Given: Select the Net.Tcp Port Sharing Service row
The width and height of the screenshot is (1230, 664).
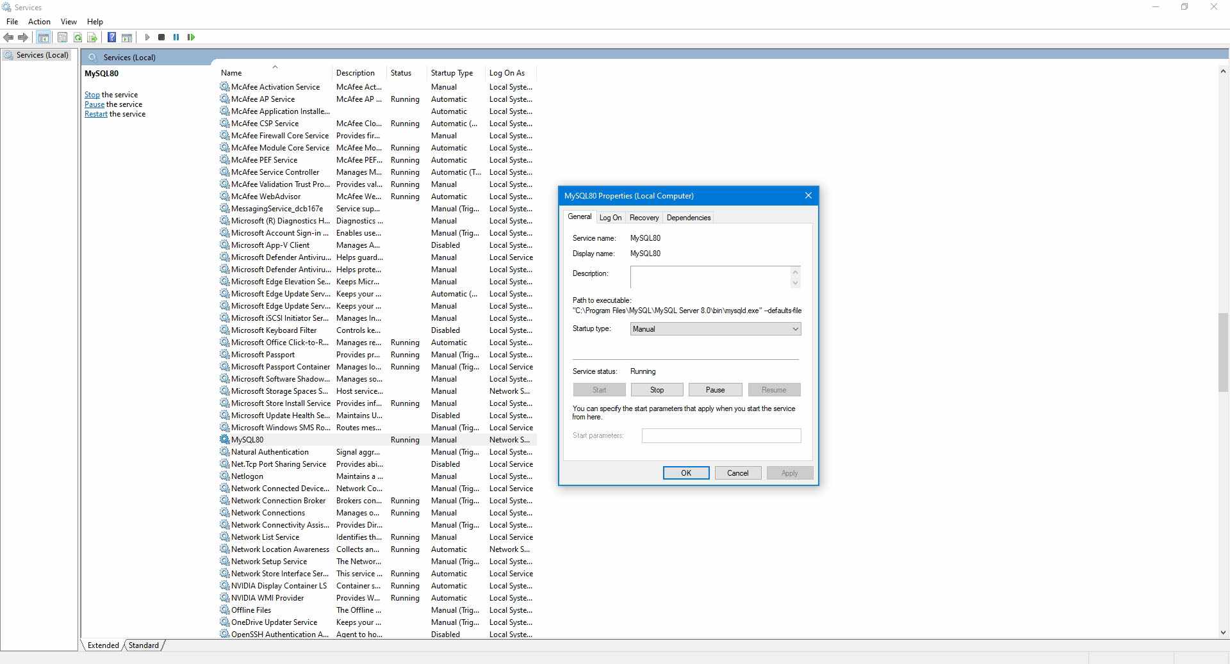Looking at the screenshot, I should point(377,464).
